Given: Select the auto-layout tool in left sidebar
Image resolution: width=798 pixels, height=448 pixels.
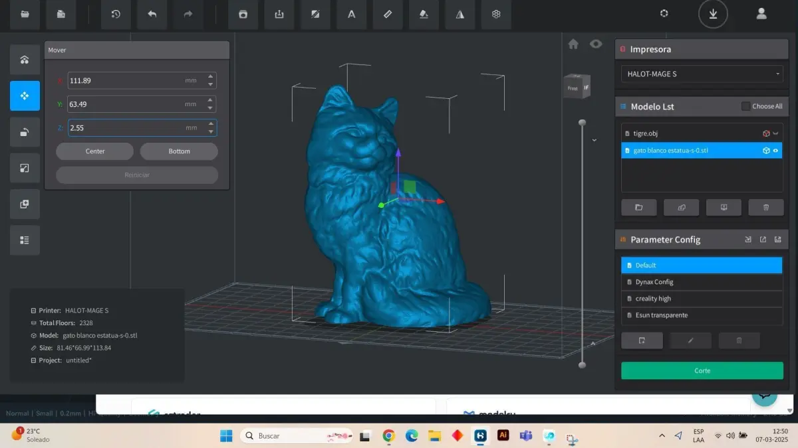Looking at the screenshot, I should (x=25, y=60).
